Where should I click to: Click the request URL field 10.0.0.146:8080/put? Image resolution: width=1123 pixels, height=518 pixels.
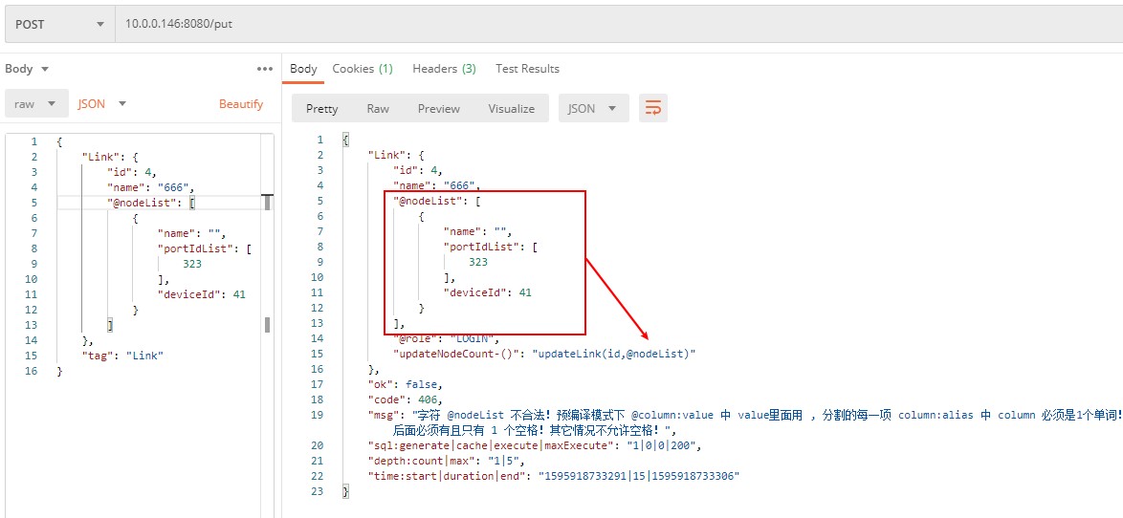tap(619, 24)
